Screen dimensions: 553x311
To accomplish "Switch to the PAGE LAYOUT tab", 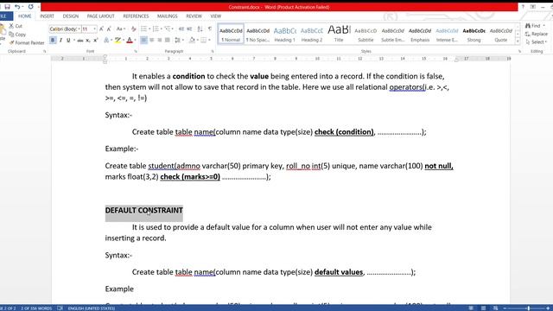I will 100,16.
